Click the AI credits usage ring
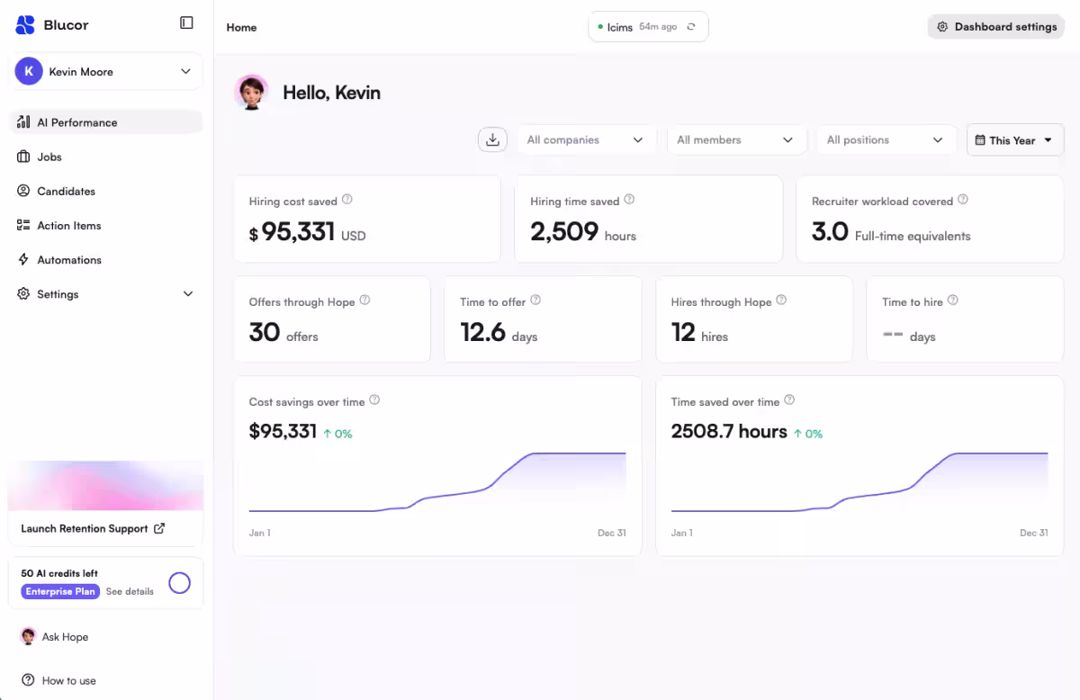 pyautogui.click(x=180, y=583)
